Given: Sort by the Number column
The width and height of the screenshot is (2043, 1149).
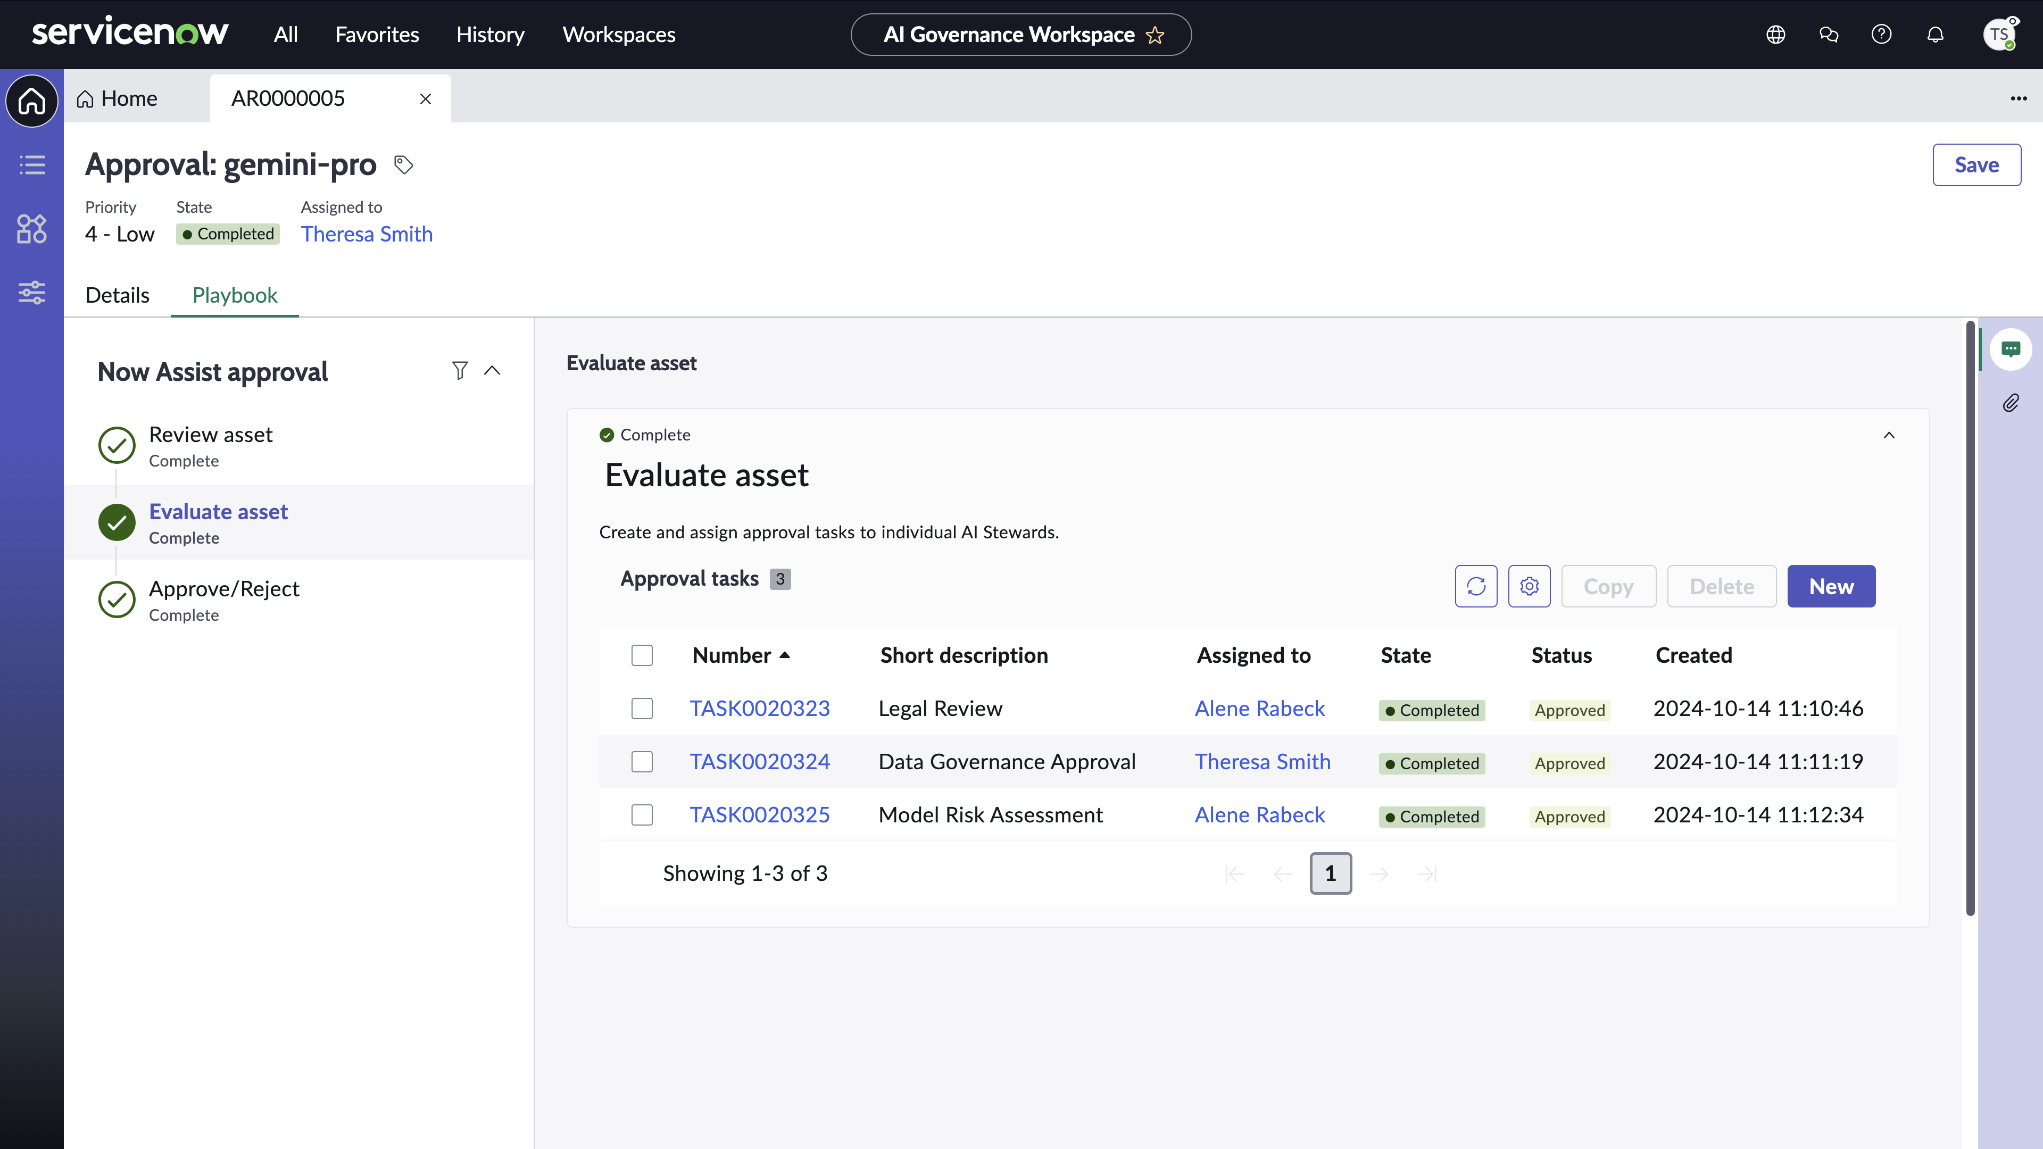Looking at the screenshot, I should pyautogui.click(x=741, y=655).
